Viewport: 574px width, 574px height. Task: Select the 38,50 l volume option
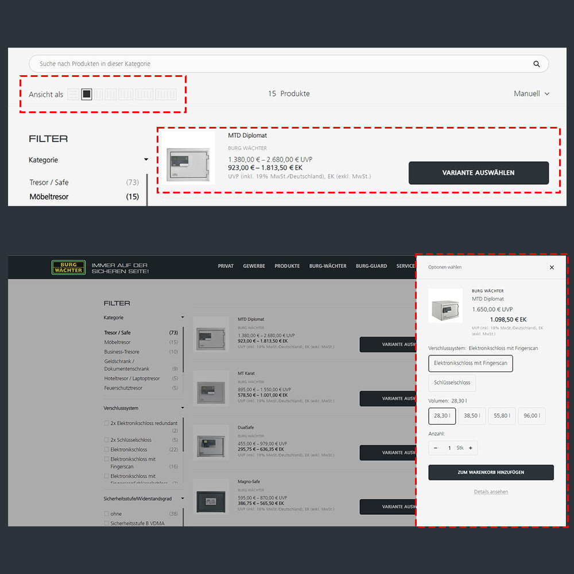472,416
